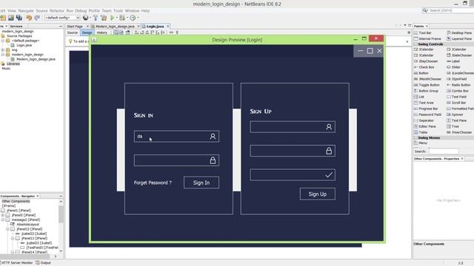The image size is (474, 266).
Task: Switch to the Start Page tab
Action: coord(75,27)
